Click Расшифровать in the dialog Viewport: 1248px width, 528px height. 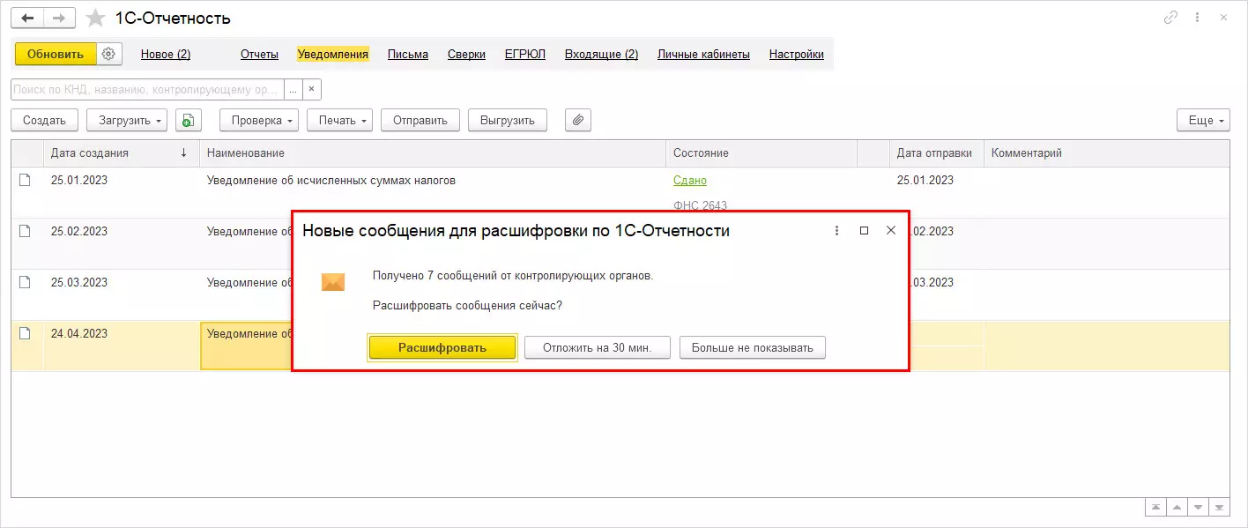pyautogui.click(x=442, y=347)
